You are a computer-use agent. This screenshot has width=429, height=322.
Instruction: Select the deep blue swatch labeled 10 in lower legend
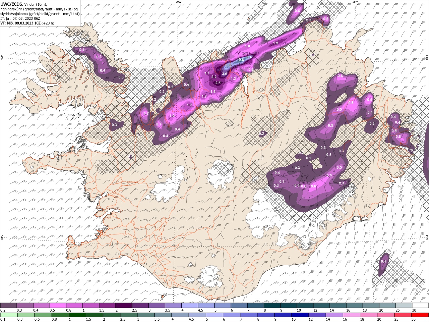[x=300, y=315]
